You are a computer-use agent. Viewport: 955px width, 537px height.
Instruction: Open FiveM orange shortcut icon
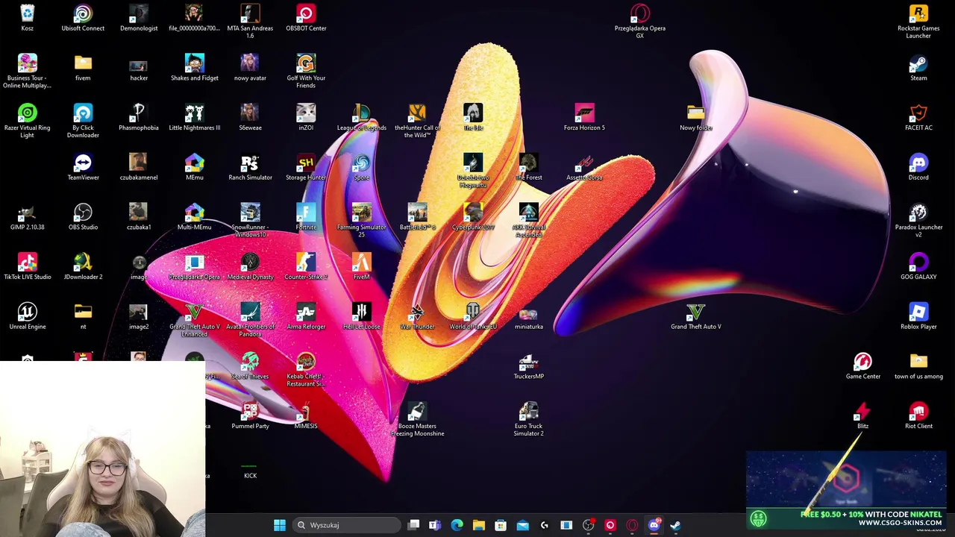click(361, 267)
